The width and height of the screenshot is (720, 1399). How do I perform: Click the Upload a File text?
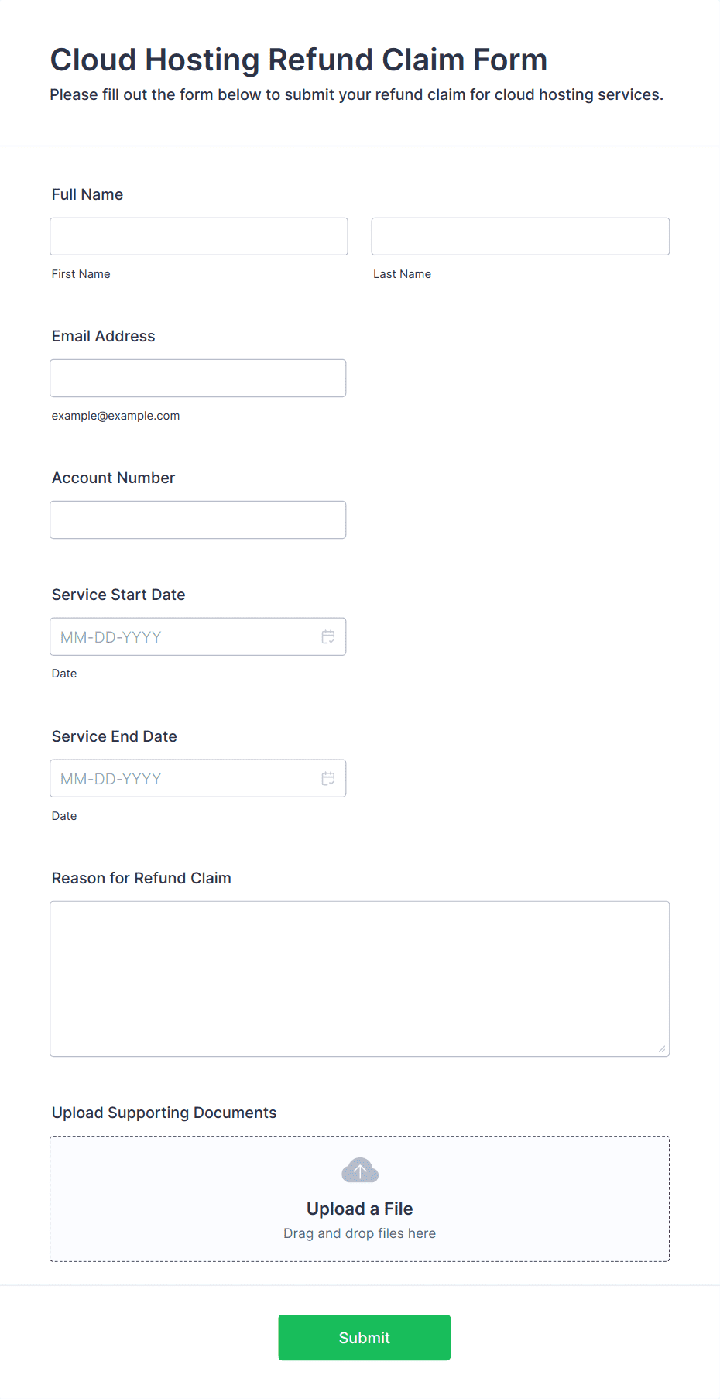360,1209
